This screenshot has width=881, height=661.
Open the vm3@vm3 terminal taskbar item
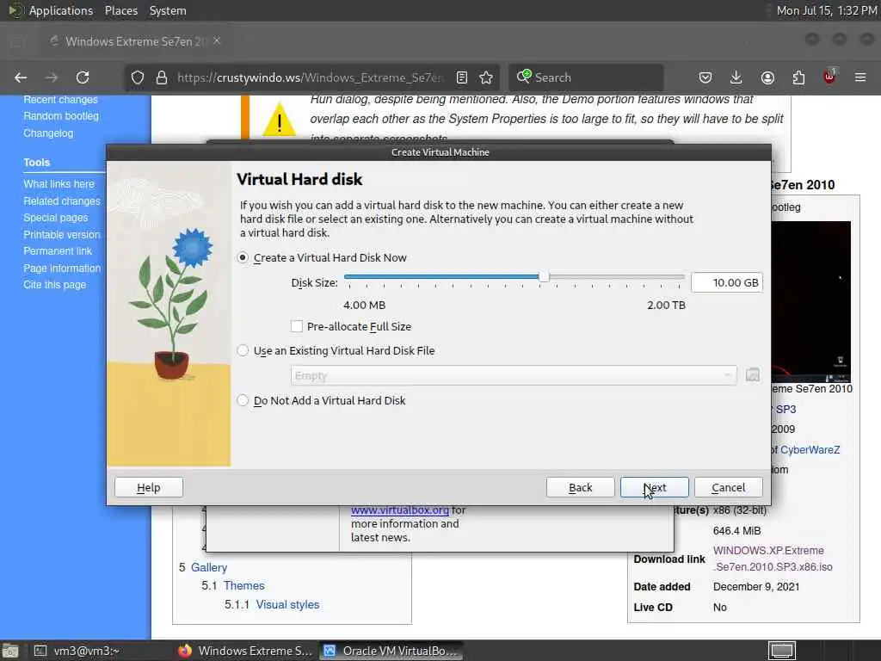tap(78, 651)
